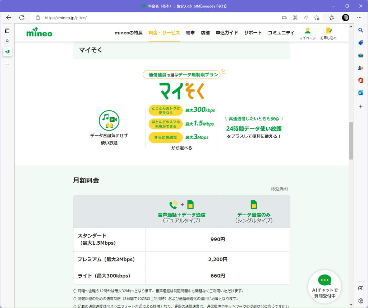Open the Favorites list
The height and width of the screenshot is (308, 368).
click(332, 18)
